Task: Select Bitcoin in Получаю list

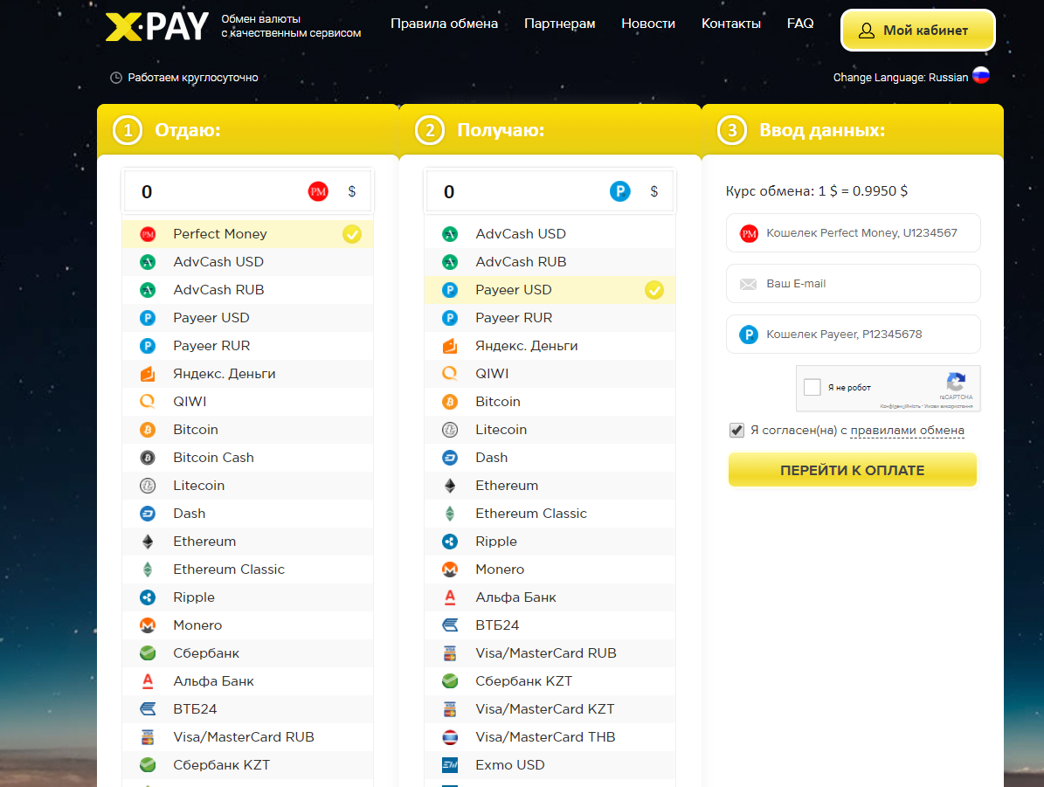Action: pos(550,402)
